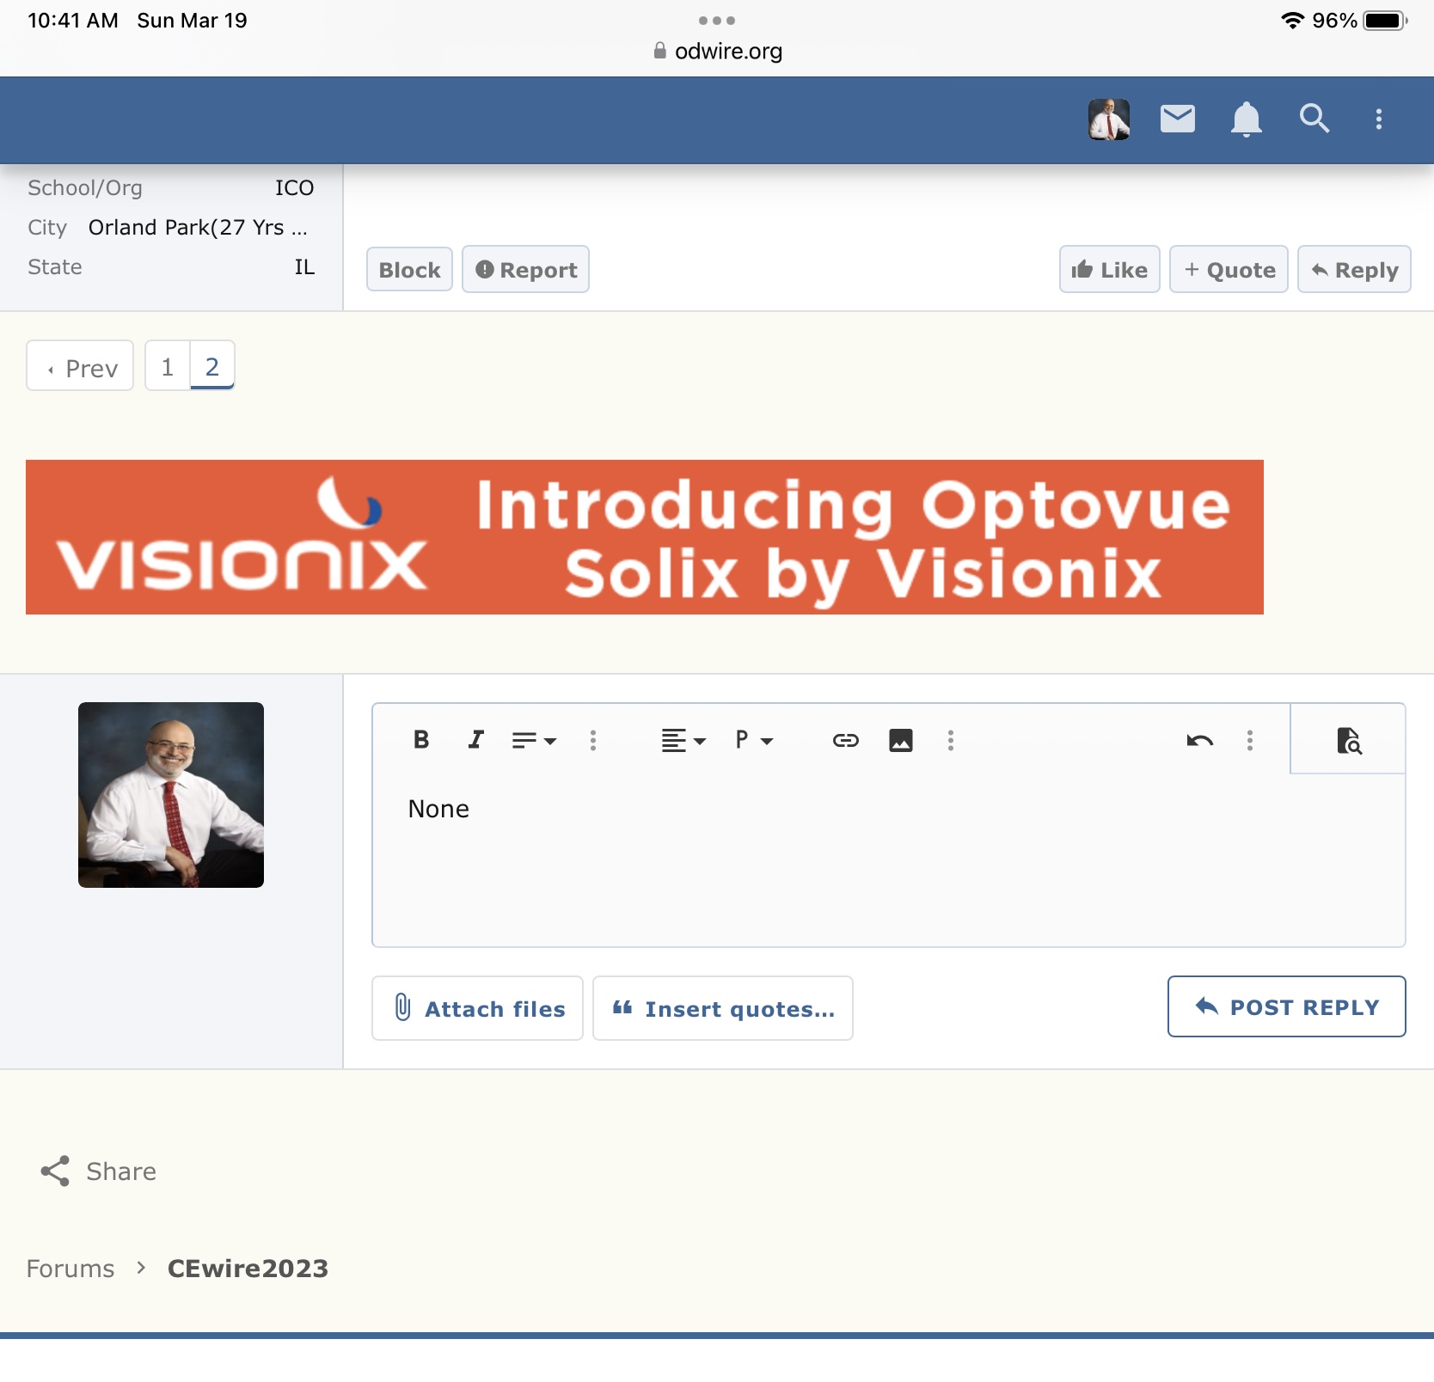The width and height of the screenshot is (1434, 1382).
Task: Tap the odwire.org address bar
Action: (717, 52)
